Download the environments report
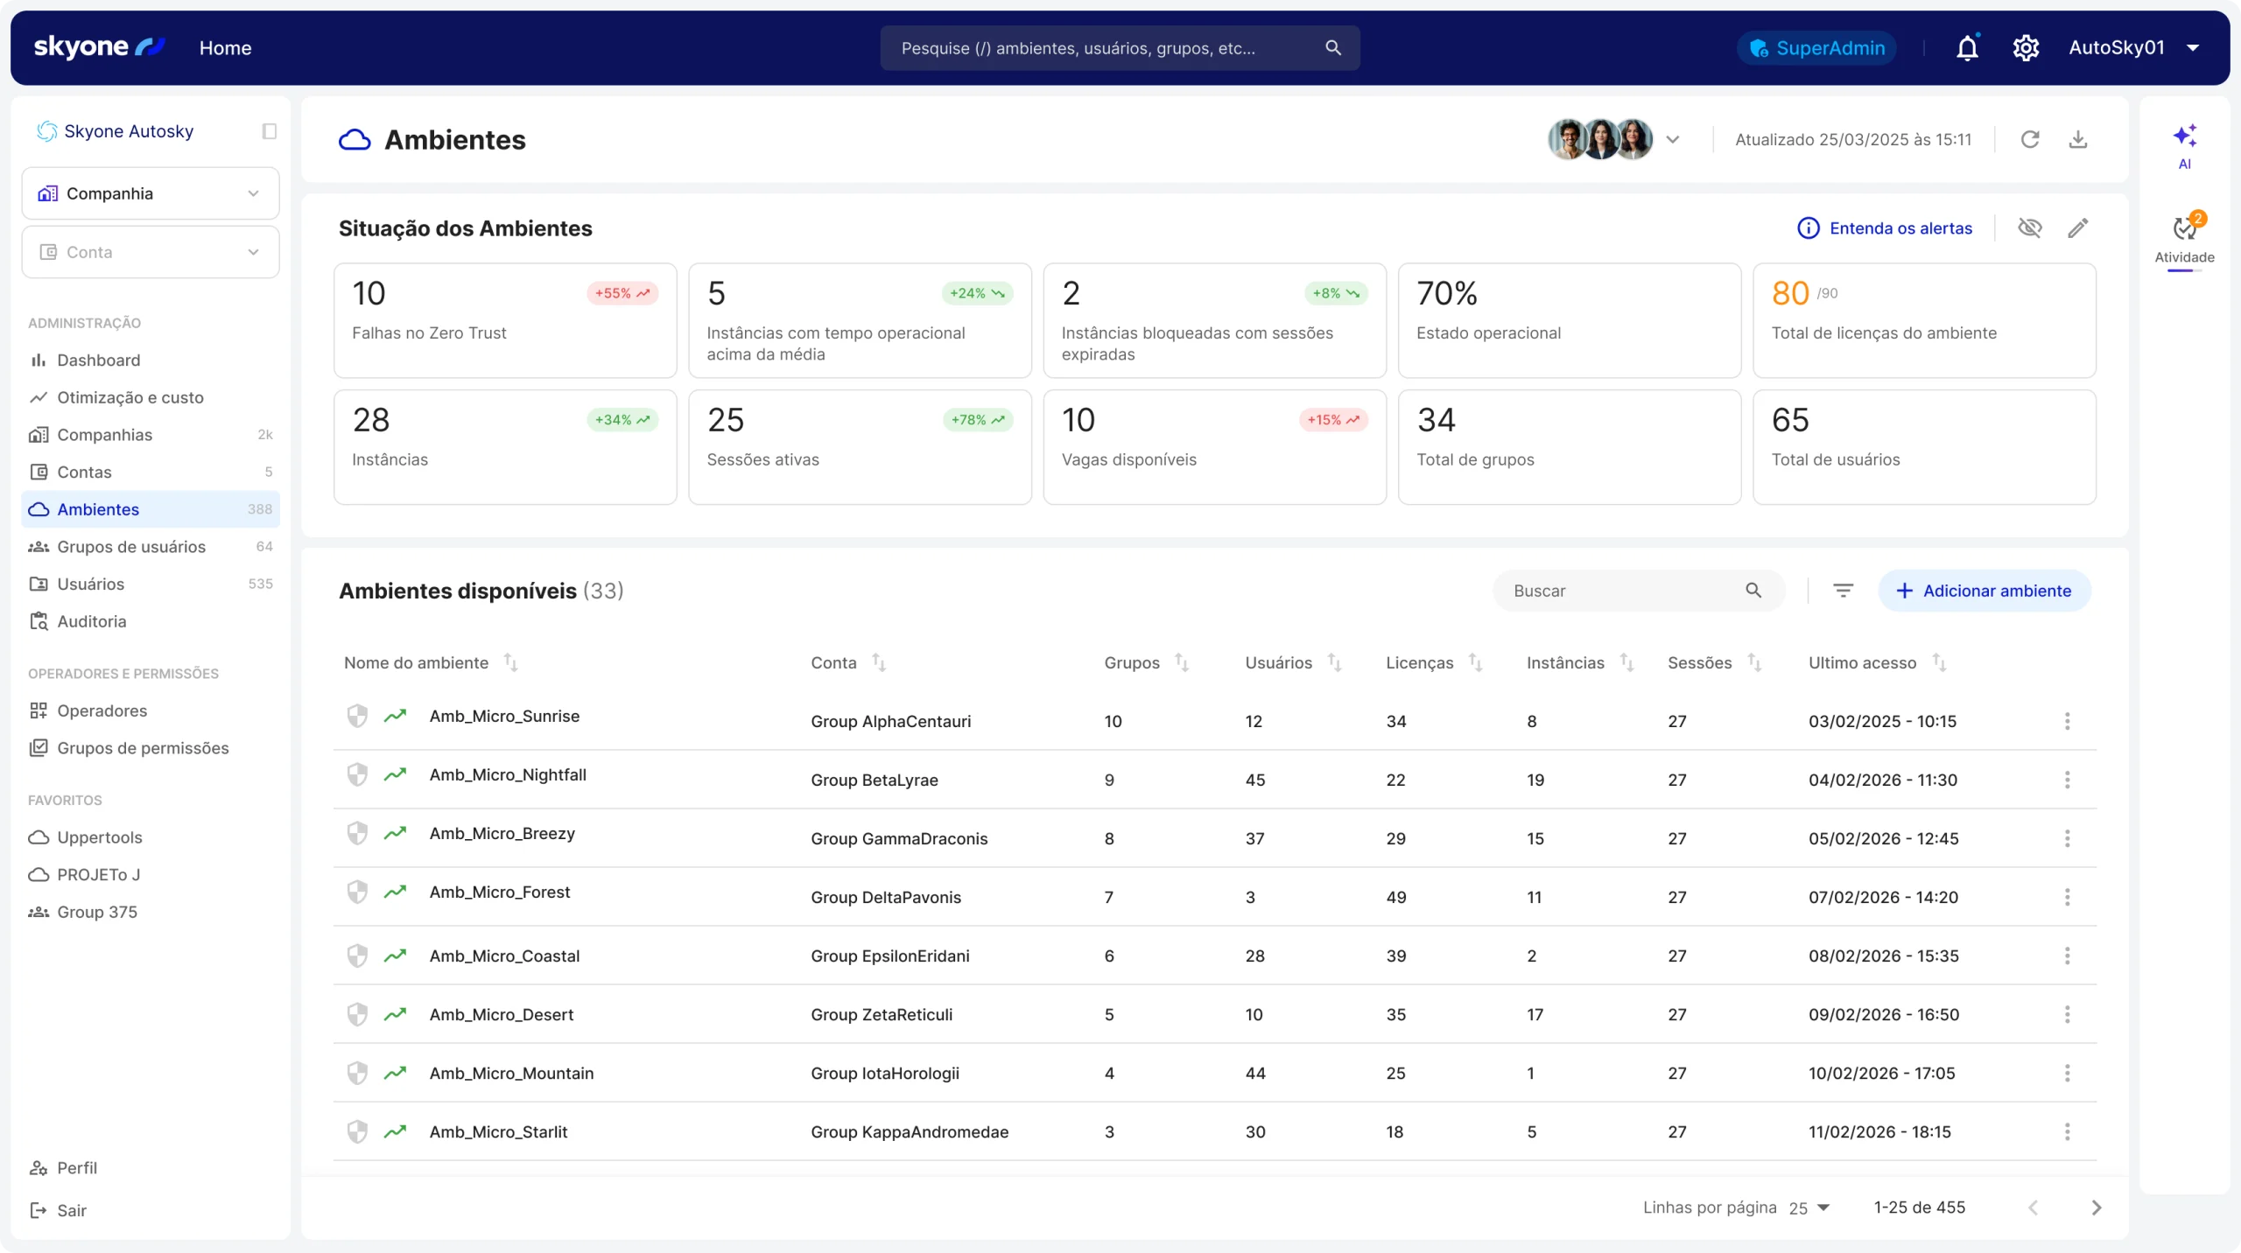This screenshot has width=2241, height=1253. click(x=2078, y=139)
